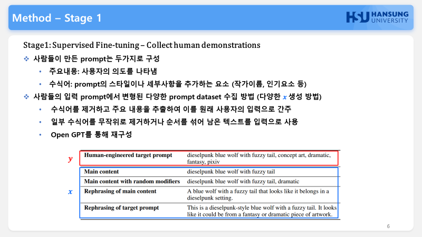Click the red 'y' label beside the table
The height and width of the screenshot is (237, 422).
click(70, 159)
